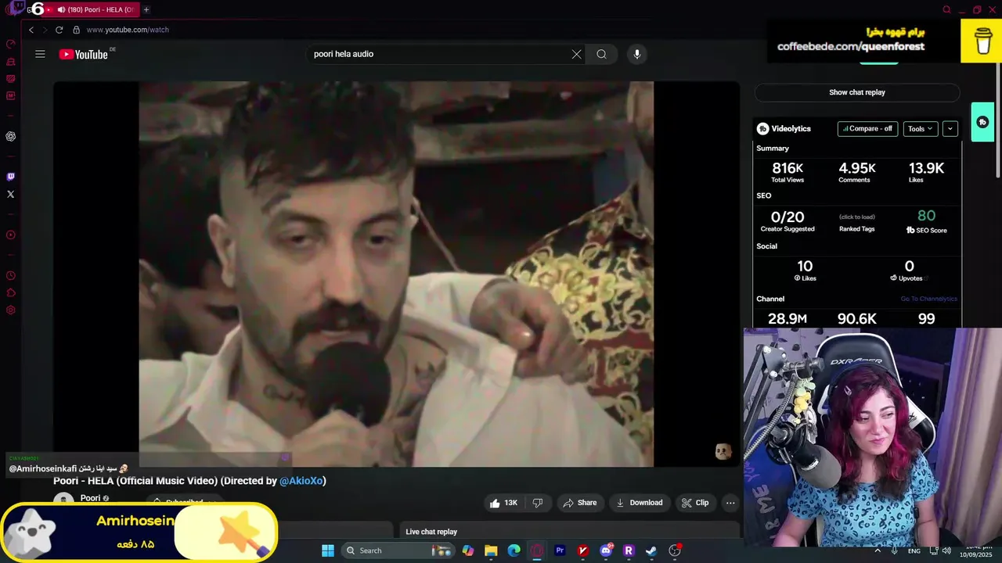The height and width of the screenshot is (563, 1002).
Task: Open the sidebar settings gear
Action: (x=10, y=310)
